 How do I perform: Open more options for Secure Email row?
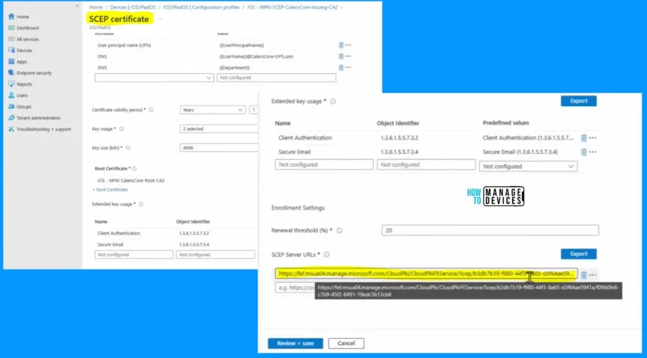pyautogui.click(x=593, y=152)
